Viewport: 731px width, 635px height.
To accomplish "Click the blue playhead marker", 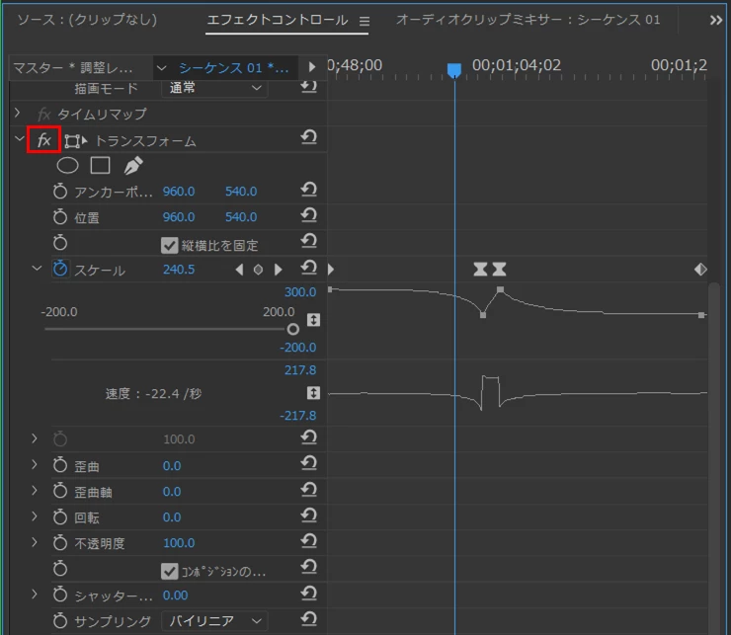I will (x=454, y=70).
